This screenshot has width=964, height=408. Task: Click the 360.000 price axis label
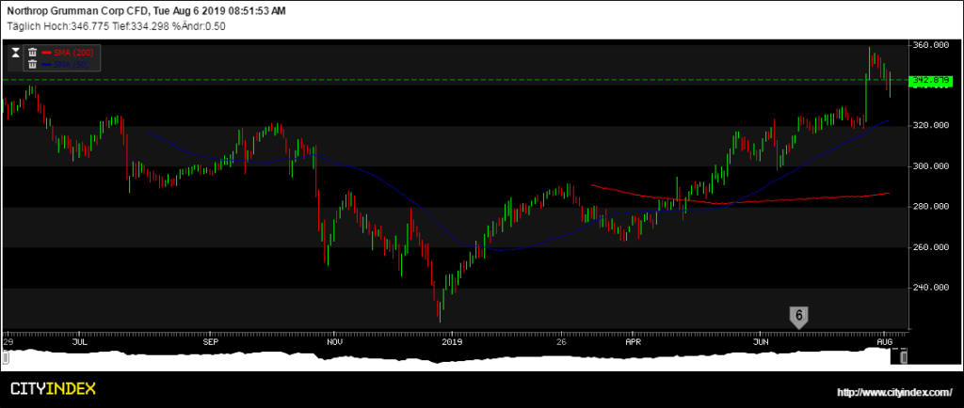pos(931,45)
